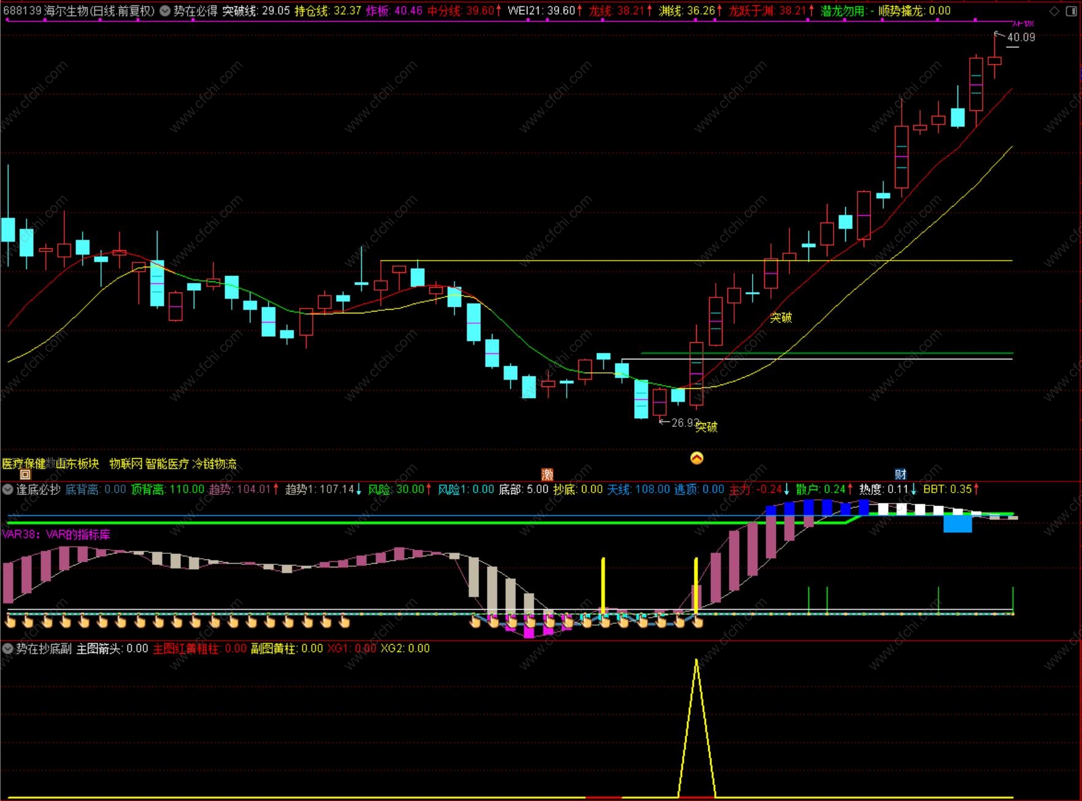Click the '激' event marker icon
The width and height of the screenshot is (1082, 801).
tap(547, 474)
